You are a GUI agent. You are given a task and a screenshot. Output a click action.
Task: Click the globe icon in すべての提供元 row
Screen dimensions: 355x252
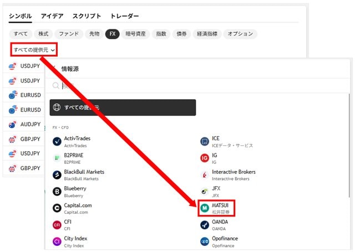pyautogui.click(x=57, y=107)
